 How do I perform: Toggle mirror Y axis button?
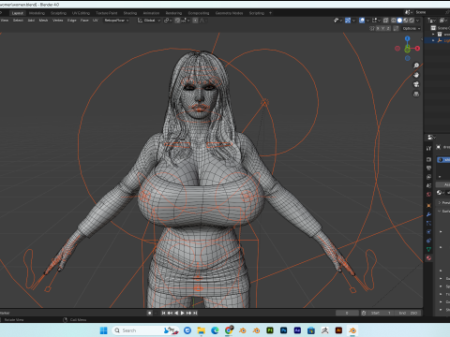coord(382,28)
